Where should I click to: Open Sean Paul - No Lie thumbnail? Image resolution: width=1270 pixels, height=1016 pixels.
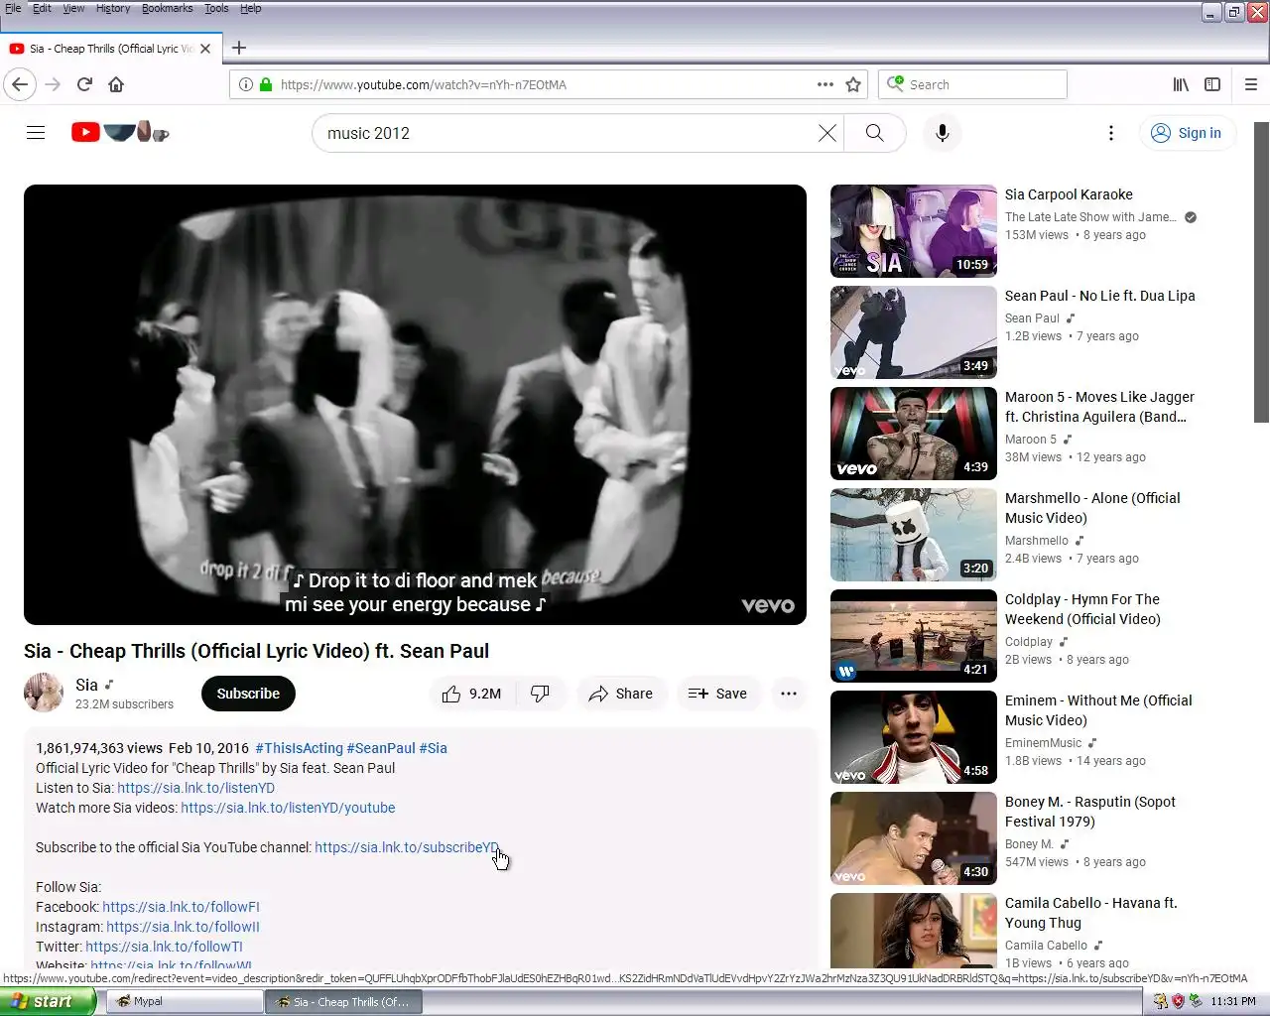pyautogui.click(x=913, y=332)
